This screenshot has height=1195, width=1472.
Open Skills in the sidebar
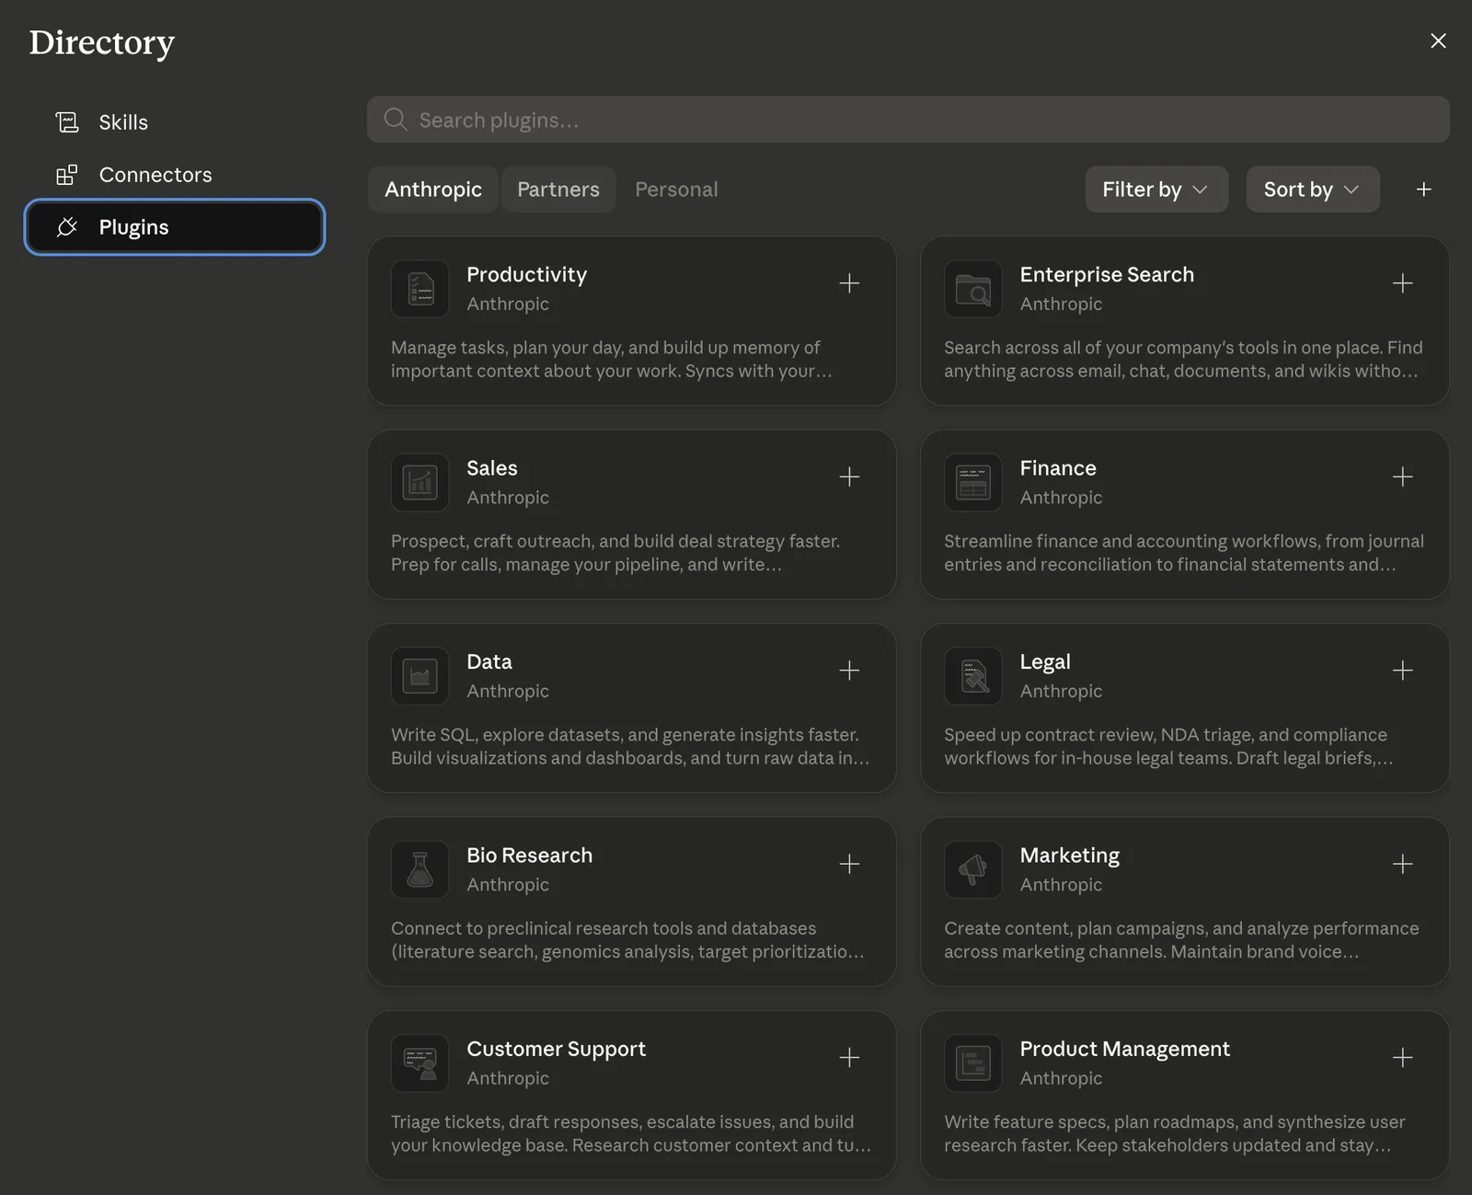pos(175,122)
